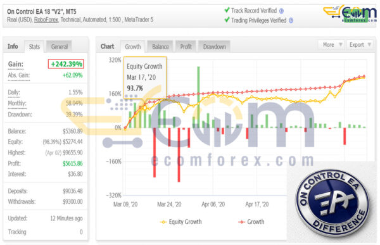
Task: Open the Track Record Verified help icon
Action: 281,11
